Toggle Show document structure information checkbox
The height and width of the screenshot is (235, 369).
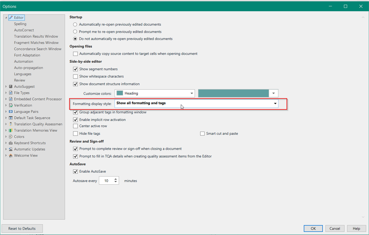coord(75,84)
